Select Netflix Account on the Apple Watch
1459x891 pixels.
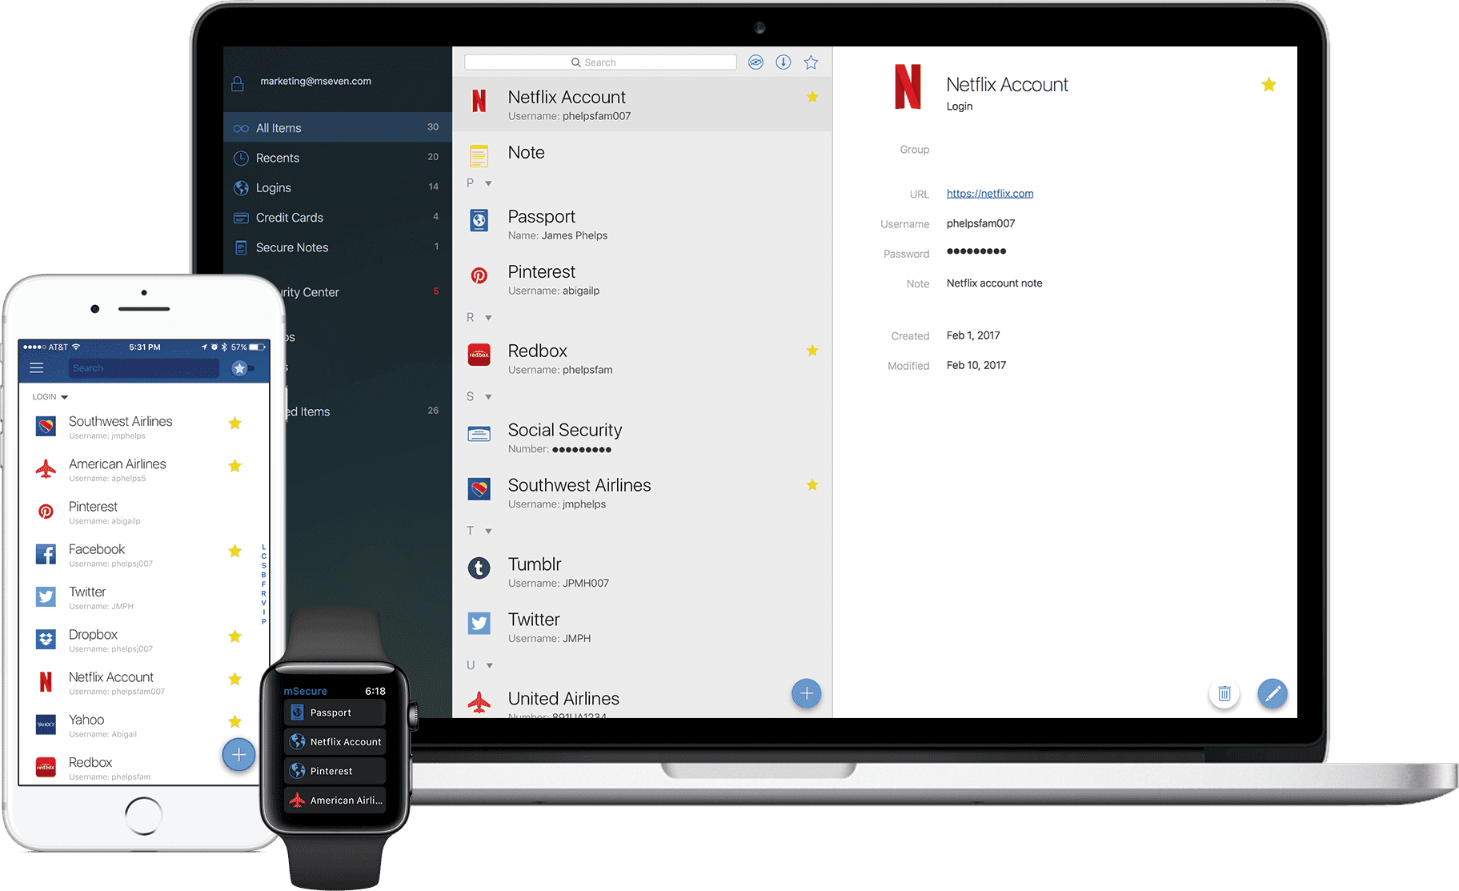point(335,741)
